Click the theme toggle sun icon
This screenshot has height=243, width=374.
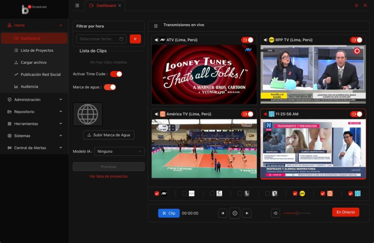pos(356,5)
